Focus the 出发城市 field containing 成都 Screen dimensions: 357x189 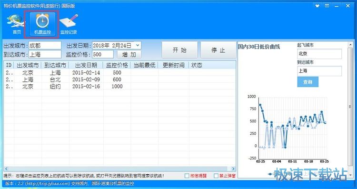point(45,46)
